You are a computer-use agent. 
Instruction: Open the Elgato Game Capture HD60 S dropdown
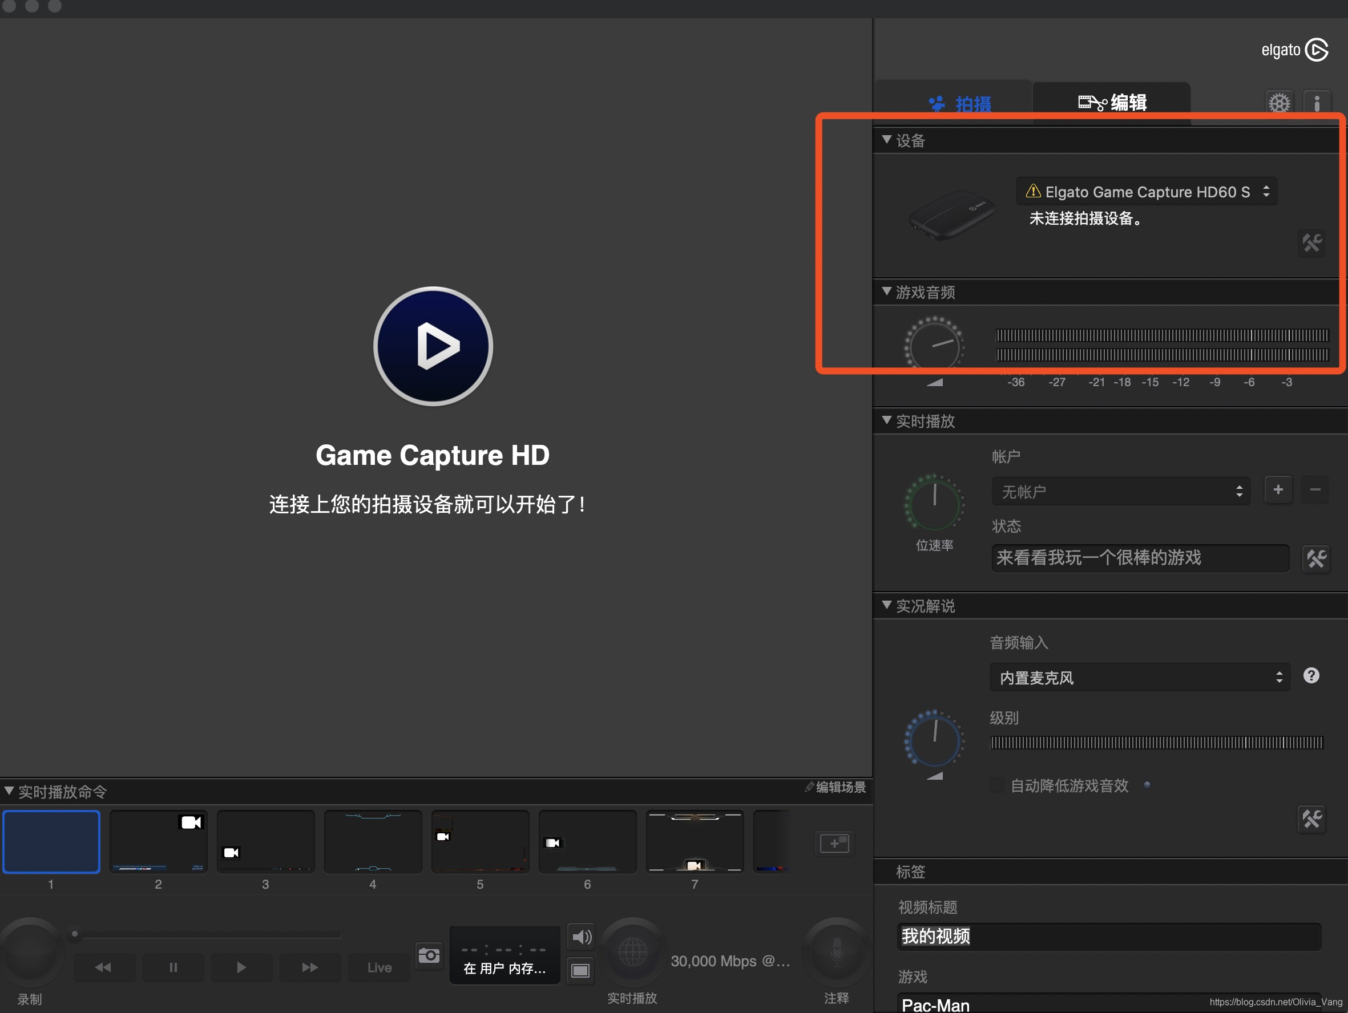(1145, 191)
